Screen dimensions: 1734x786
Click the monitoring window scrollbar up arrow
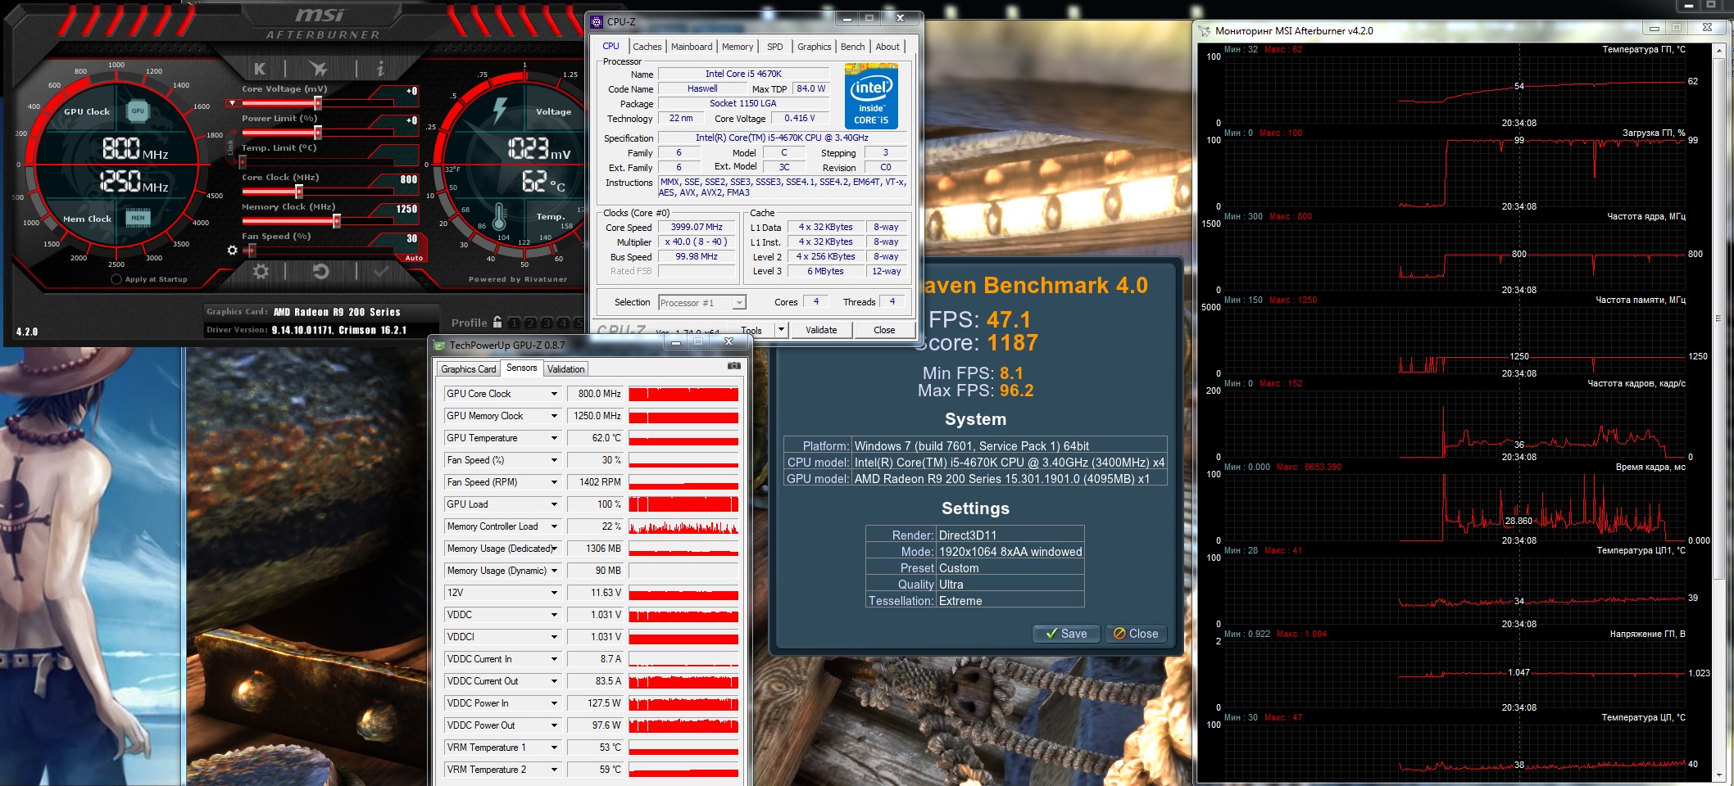(x=1719, y=52)
